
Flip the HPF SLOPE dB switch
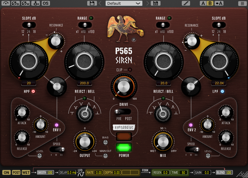(29, 25)
